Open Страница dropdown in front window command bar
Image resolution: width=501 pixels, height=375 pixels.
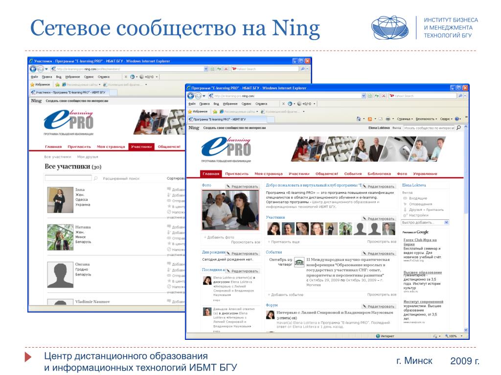405,119
